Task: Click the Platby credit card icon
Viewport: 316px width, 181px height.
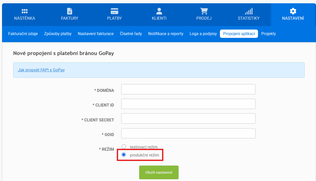Action: [x=114, y=11]
